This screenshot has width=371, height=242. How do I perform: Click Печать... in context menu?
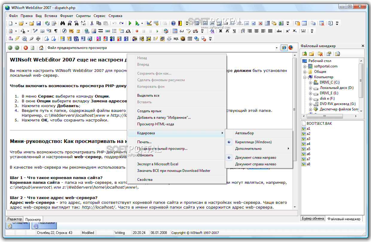(144, 142)
